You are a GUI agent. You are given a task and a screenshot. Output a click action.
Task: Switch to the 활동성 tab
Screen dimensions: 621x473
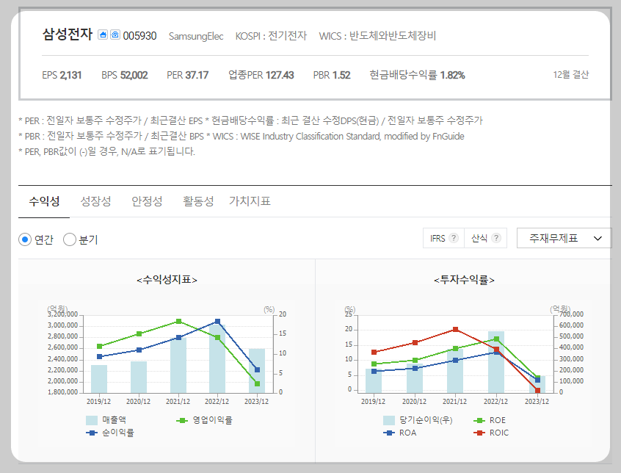click(198, 201)
